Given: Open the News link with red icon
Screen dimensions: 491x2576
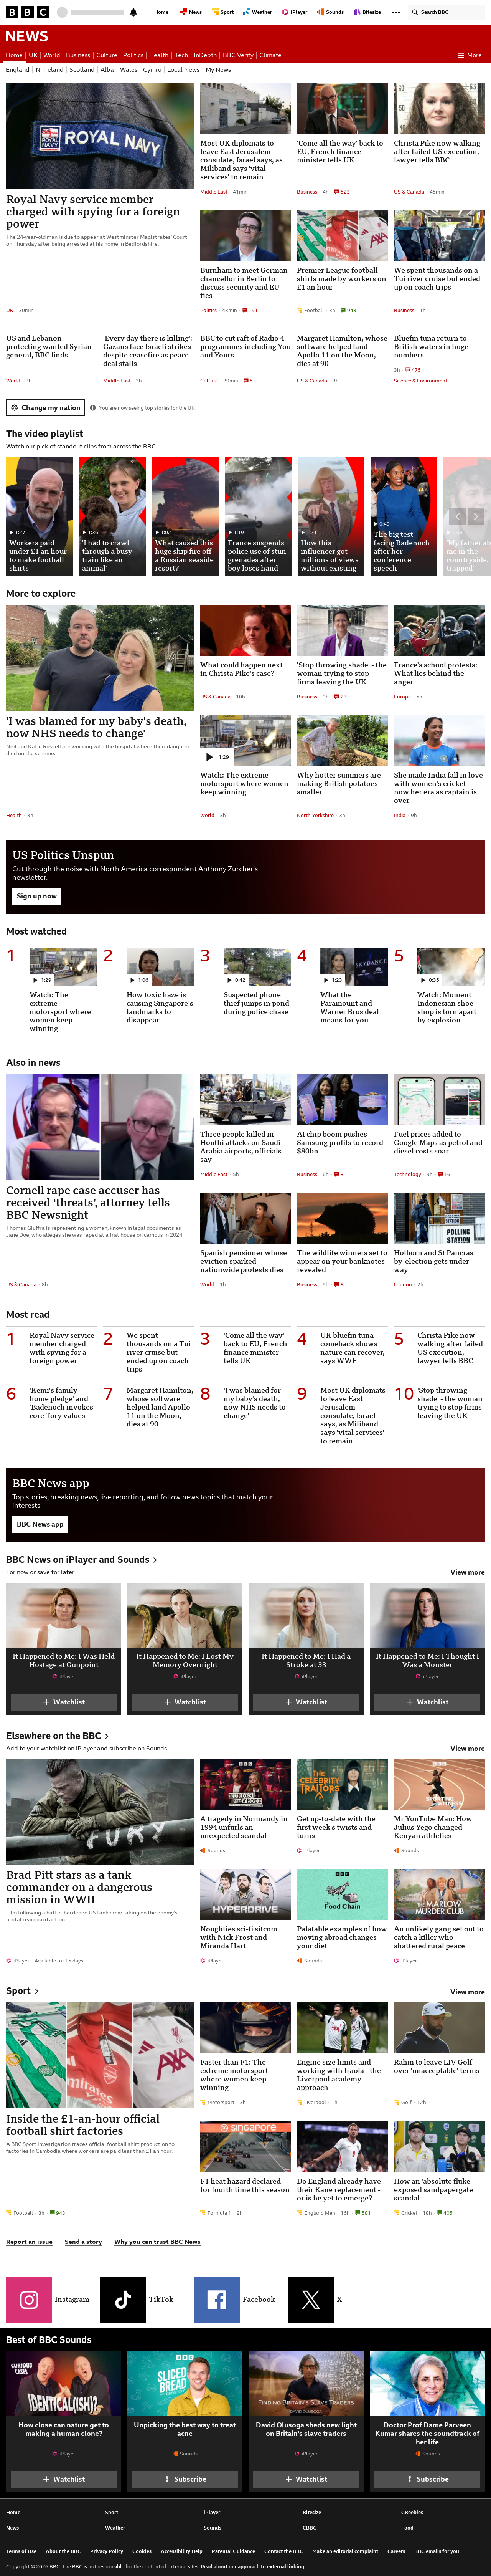Looking at the screenshot, I should [191, 12].
